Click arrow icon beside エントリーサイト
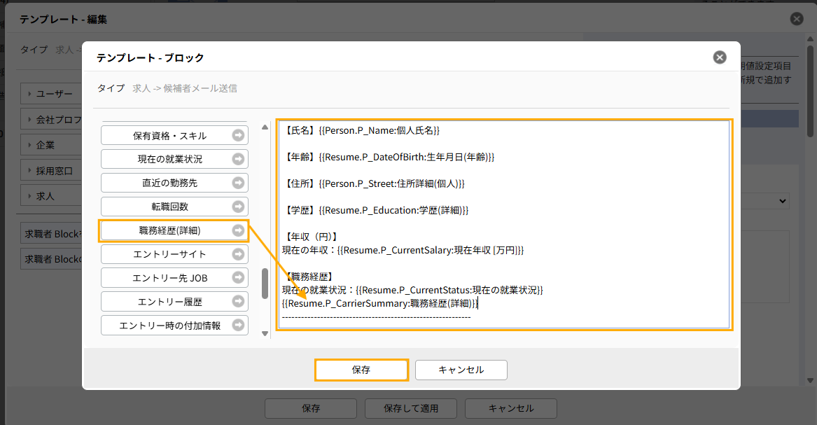Image resolution: width=817 pixels, height=425 pixels. coord(238,254)
